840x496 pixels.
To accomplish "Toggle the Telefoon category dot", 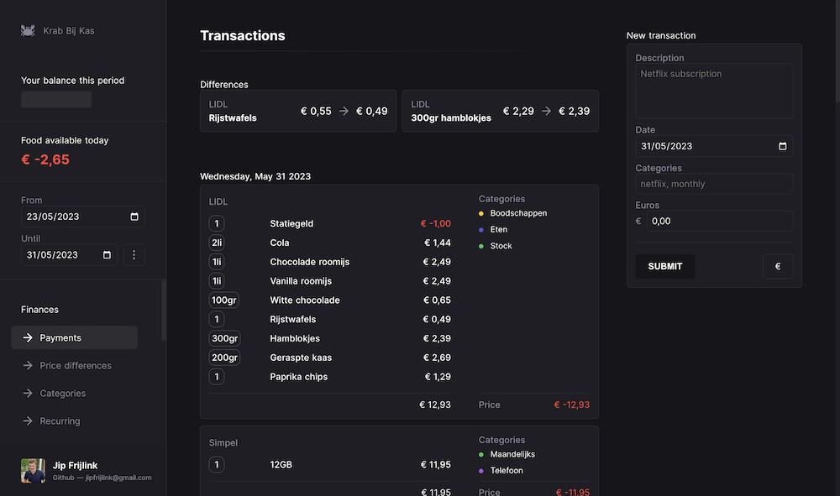I will coord(480,470).
